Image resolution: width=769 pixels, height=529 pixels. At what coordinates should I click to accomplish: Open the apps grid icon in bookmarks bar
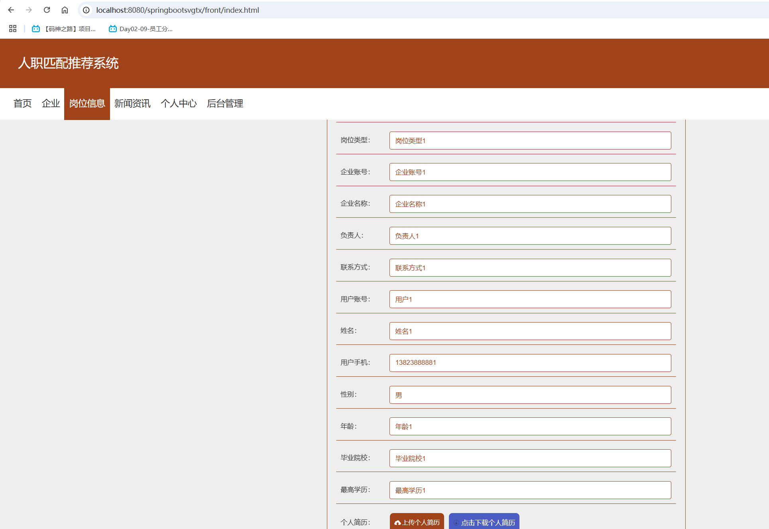pyautogui.click(x=13, y=29)
